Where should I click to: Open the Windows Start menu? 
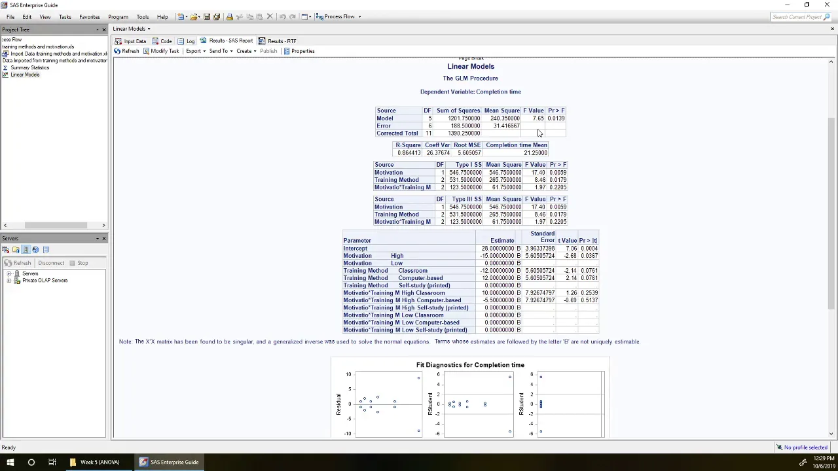[10, 462]
